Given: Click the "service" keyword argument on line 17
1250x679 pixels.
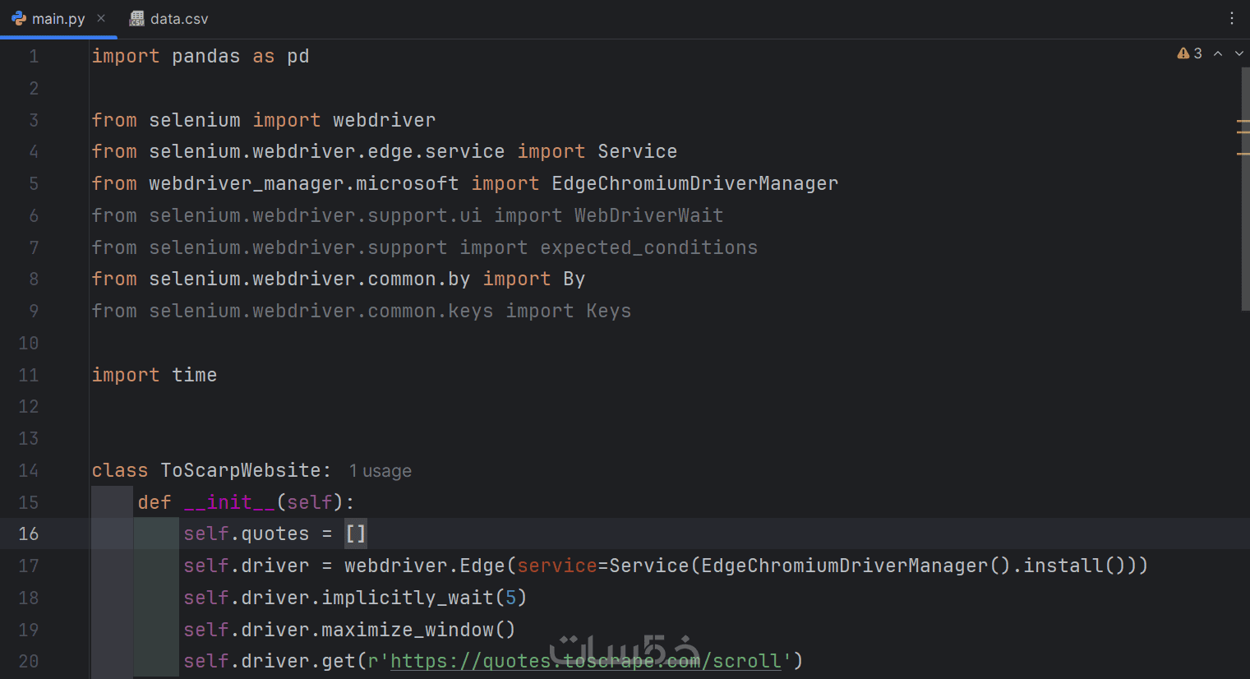Looking at the screenshot, I should [556, 566].
